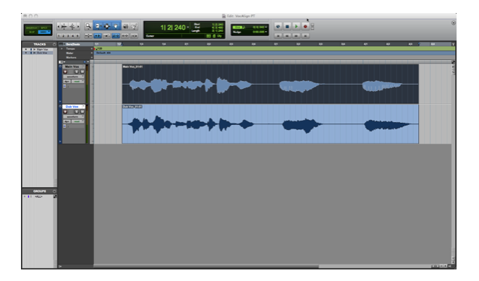This screenshot has width=479, height=281.
Task: Open Main Vox waveform track view dropdown
Action: [x=73, y=77]
